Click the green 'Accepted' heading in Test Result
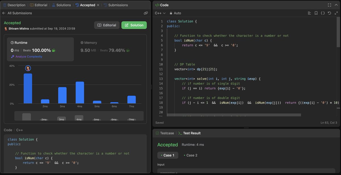Viewport: 341px width, 175px height. tap(168, 145)
